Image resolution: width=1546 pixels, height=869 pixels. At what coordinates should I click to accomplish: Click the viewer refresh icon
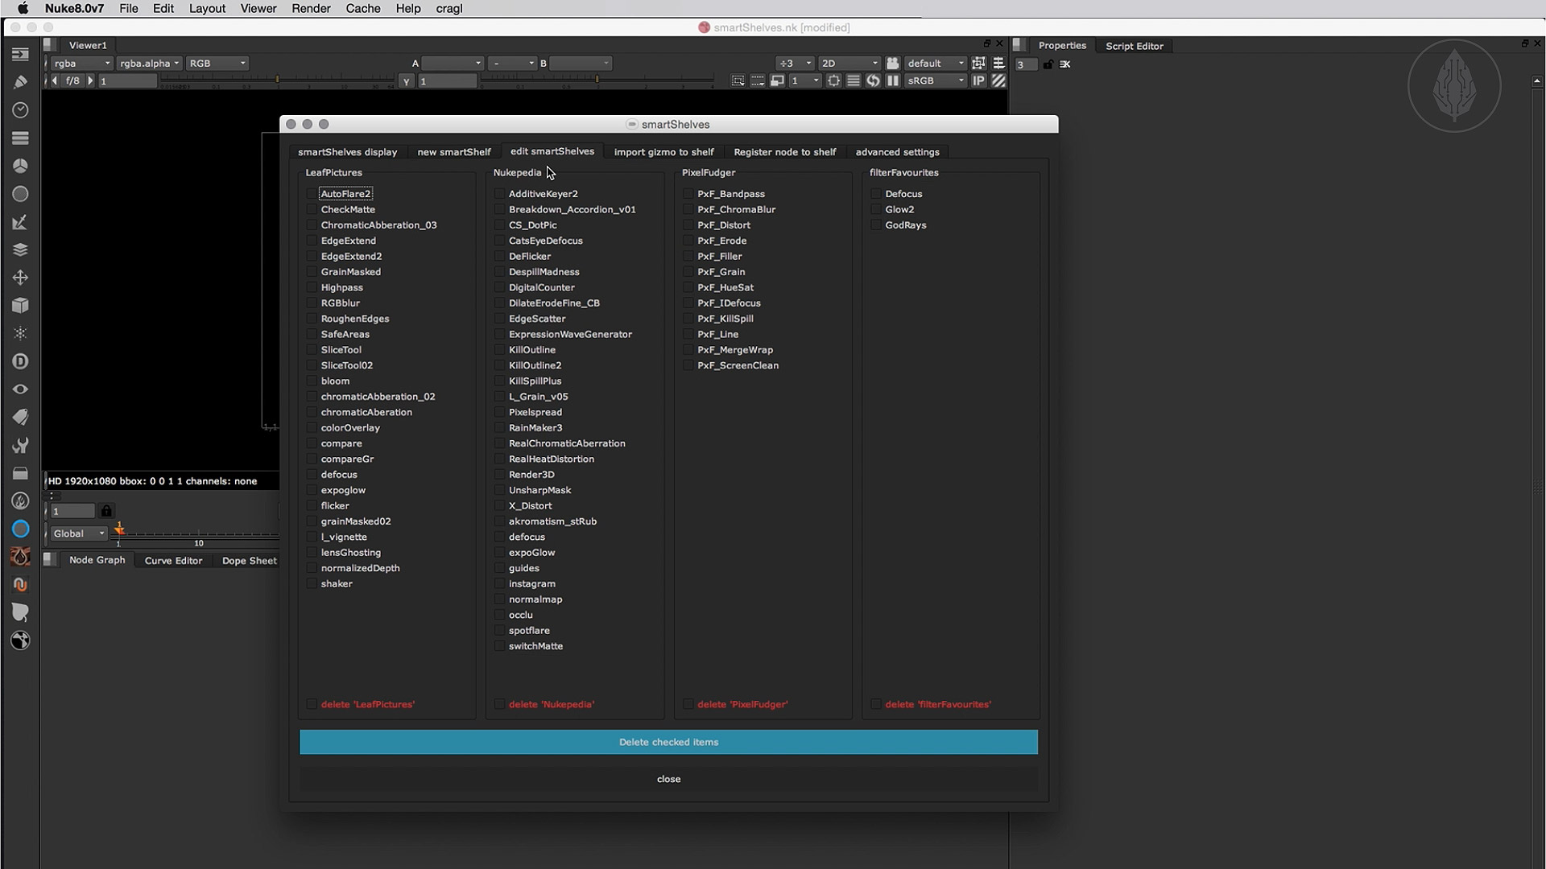[873, 80]
